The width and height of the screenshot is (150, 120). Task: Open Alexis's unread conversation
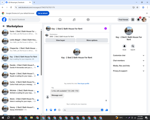pyautogui.click(x=20, y=100)
